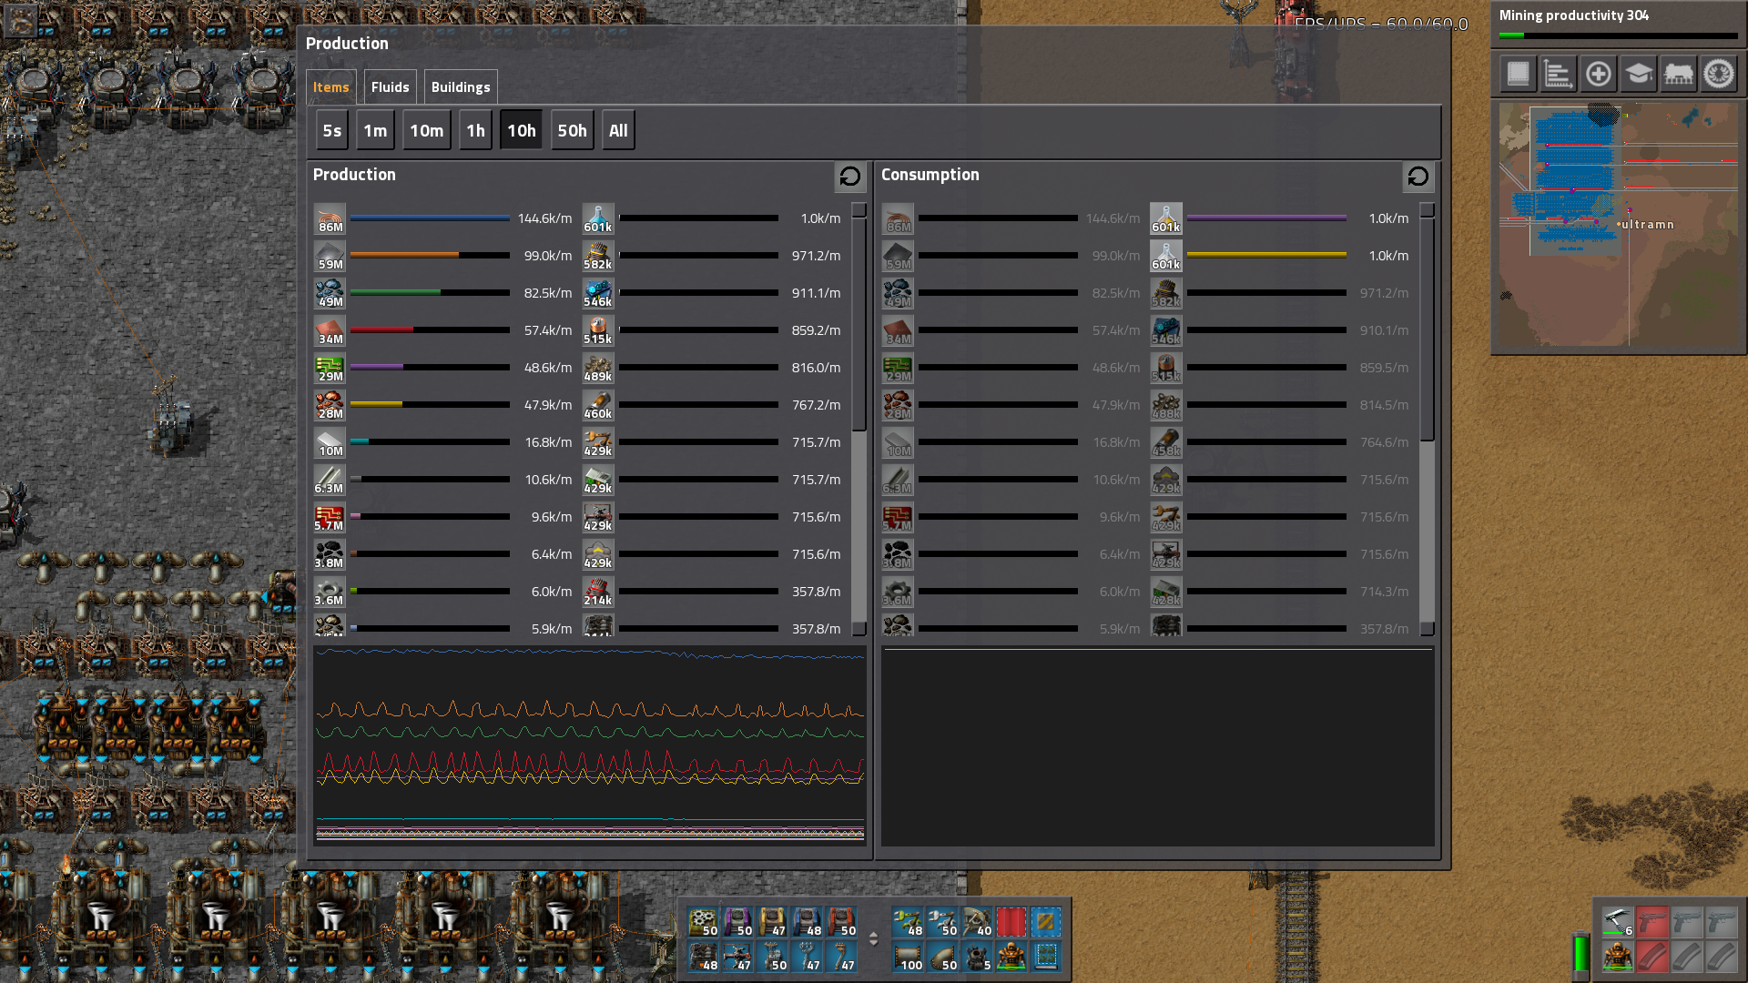The image size is (1748, 983).
Task: Click 460k item icon in Production list
Action: click(x=598, y=405)
